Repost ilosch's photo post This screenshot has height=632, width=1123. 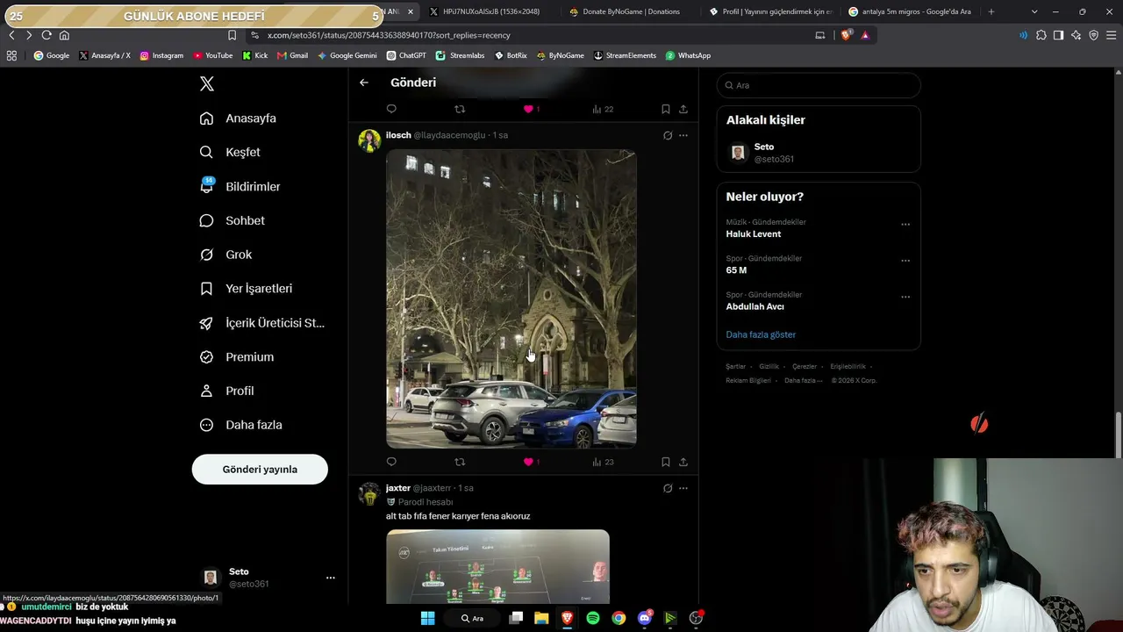(460, 462)
